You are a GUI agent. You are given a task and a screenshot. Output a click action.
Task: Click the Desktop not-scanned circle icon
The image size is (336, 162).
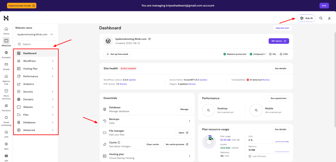(208, 110)
